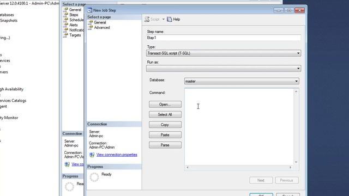This screenshot has height=196, width=349.
Task: Click the Script toolbar icon
Action: tap(147, 20)
